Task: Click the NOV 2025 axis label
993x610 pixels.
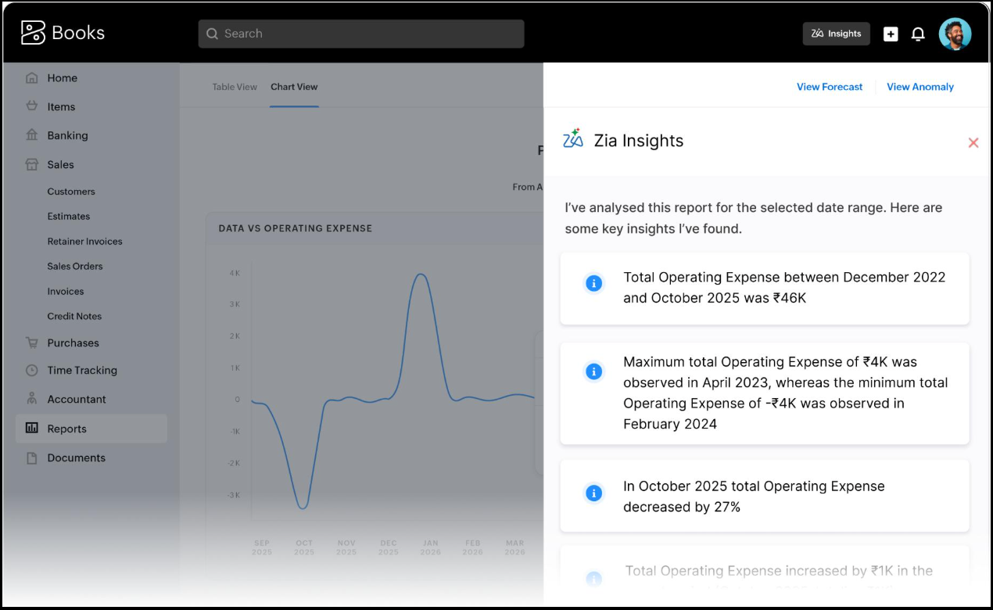Action: pos(346,547)
